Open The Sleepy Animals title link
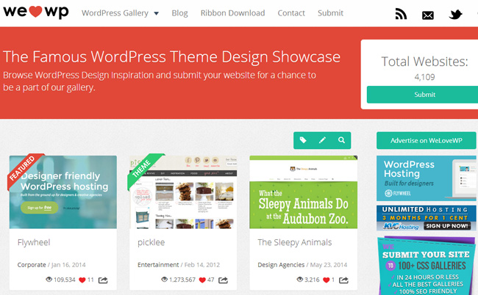 tap(295, 242)
